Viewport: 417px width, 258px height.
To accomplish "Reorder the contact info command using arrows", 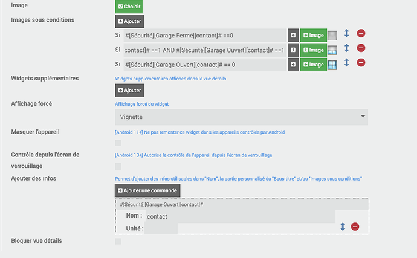I will click(343, 227).
